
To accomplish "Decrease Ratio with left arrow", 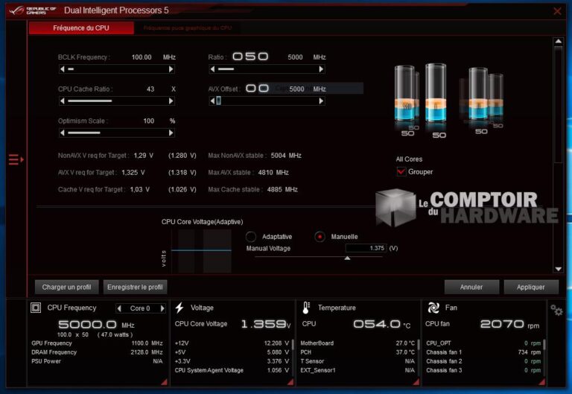I will (212, 69).
